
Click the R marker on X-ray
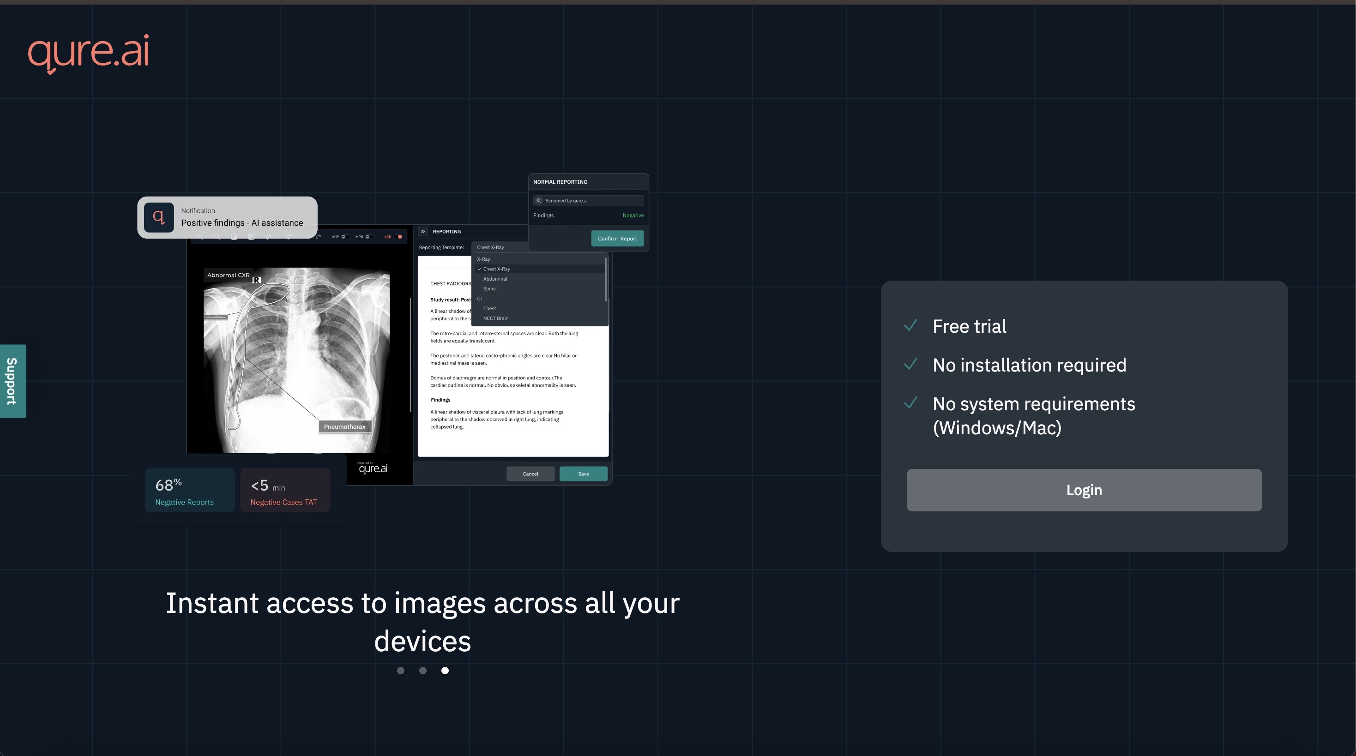tap(257, 280)
